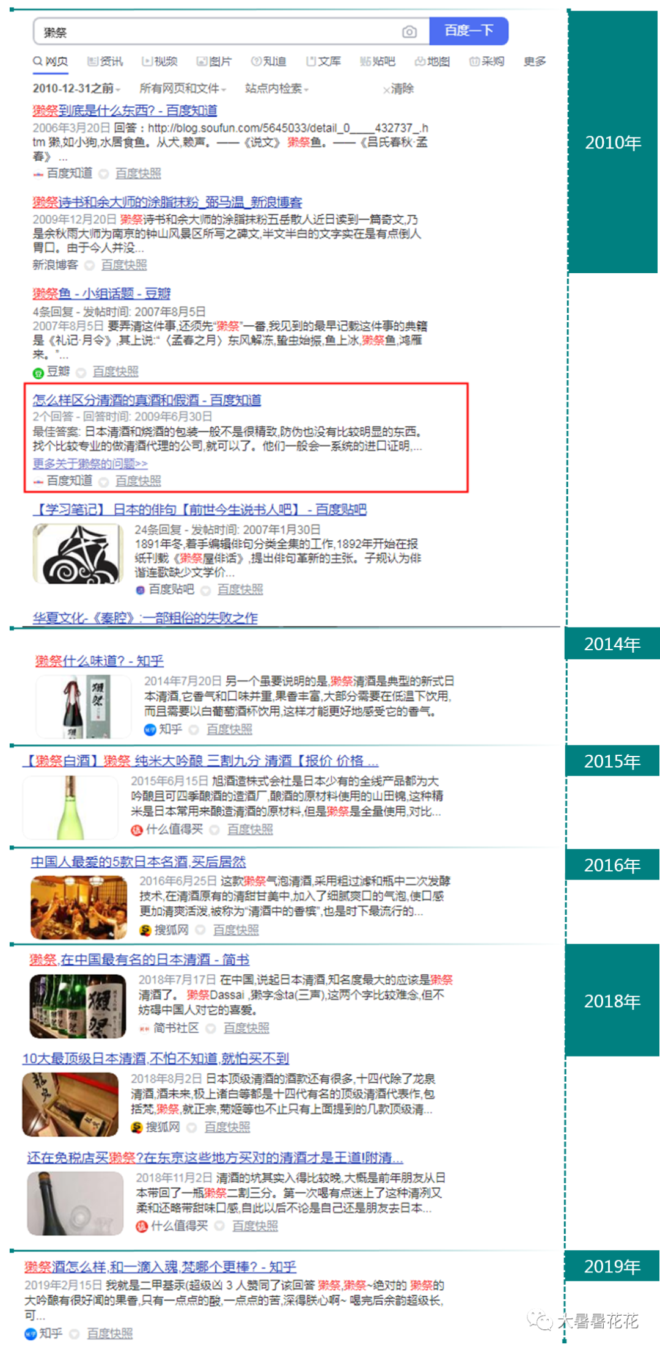Open 百度快照 under 獭祭什么味道 result
The image size is (660, 1350).
pos(229,729)
